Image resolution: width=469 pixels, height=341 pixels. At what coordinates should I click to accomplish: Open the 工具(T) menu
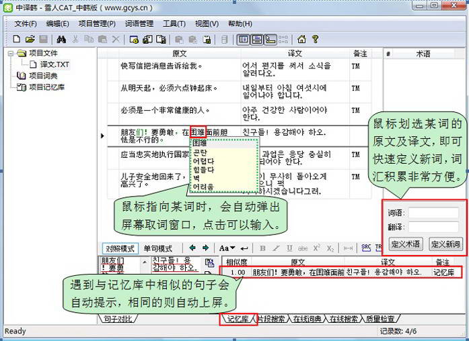pos(174,23)
